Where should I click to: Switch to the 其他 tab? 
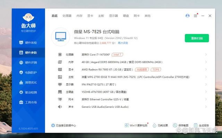pyautogui.click(x=147, y=16)
